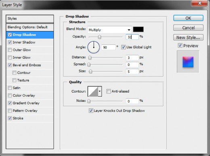Open the Blend Mode Multiply dropdown
210x156 pixels.
coord(109,30)
